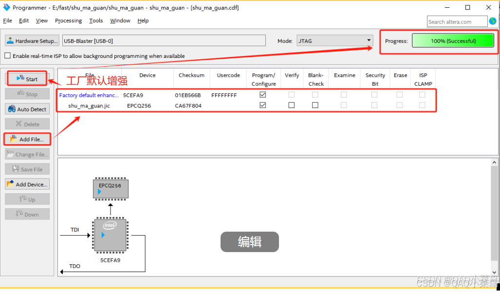The height and width of the screenshot is (292, 500).
Task: Toggle ISP CLAMP for shu_ma_guan.jic row
Action: coord(422,105)
